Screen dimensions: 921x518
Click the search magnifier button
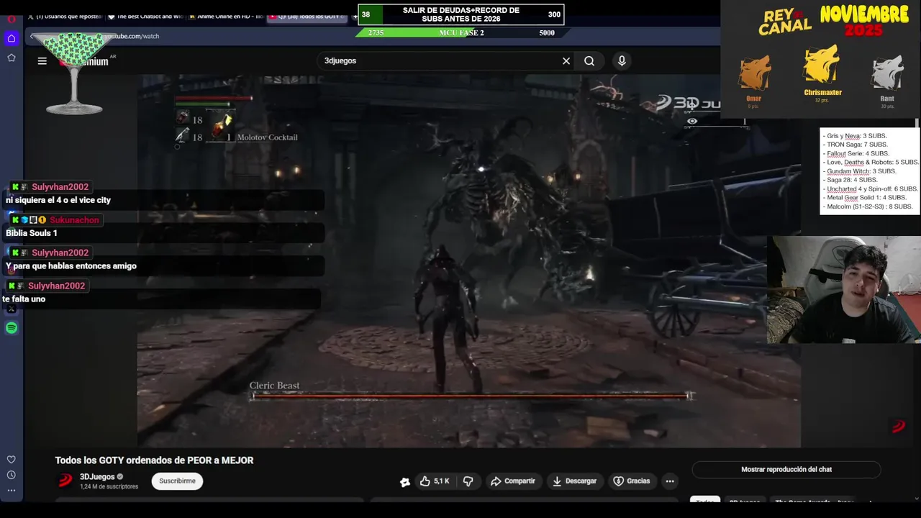589,61
